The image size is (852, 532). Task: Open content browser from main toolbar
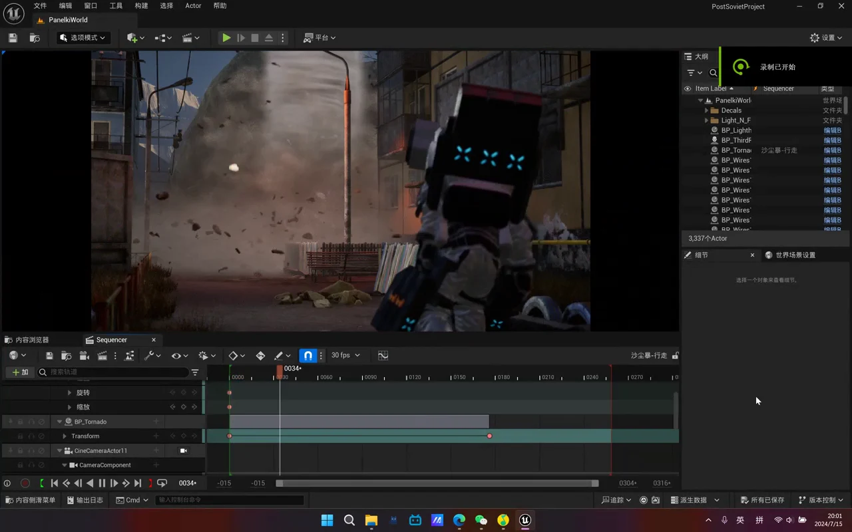point(35,38)
